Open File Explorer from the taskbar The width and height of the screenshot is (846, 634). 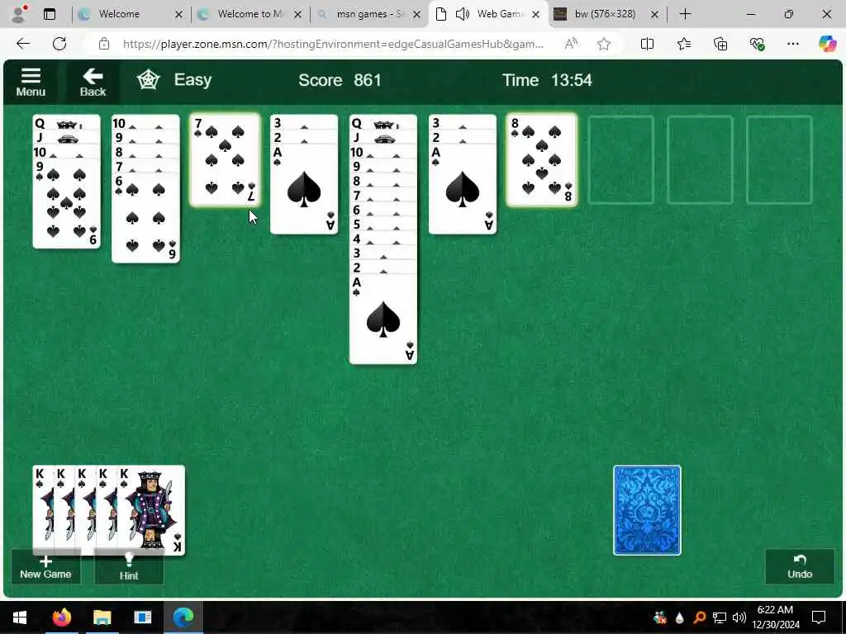102,617
